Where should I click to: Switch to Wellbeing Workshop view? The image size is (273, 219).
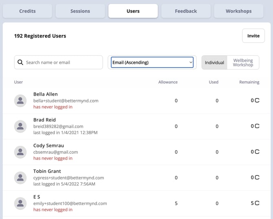point(243,63)
